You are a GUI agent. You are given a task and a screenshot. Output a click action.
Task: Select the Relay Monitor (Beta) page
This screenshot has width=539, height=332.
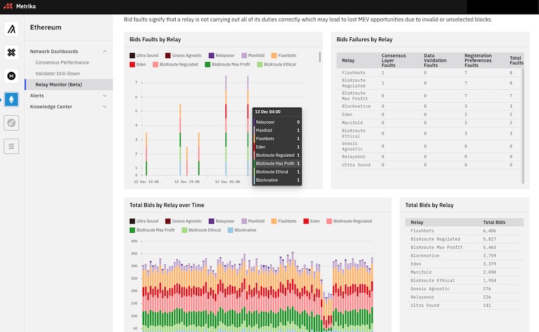tap(59, 84)
